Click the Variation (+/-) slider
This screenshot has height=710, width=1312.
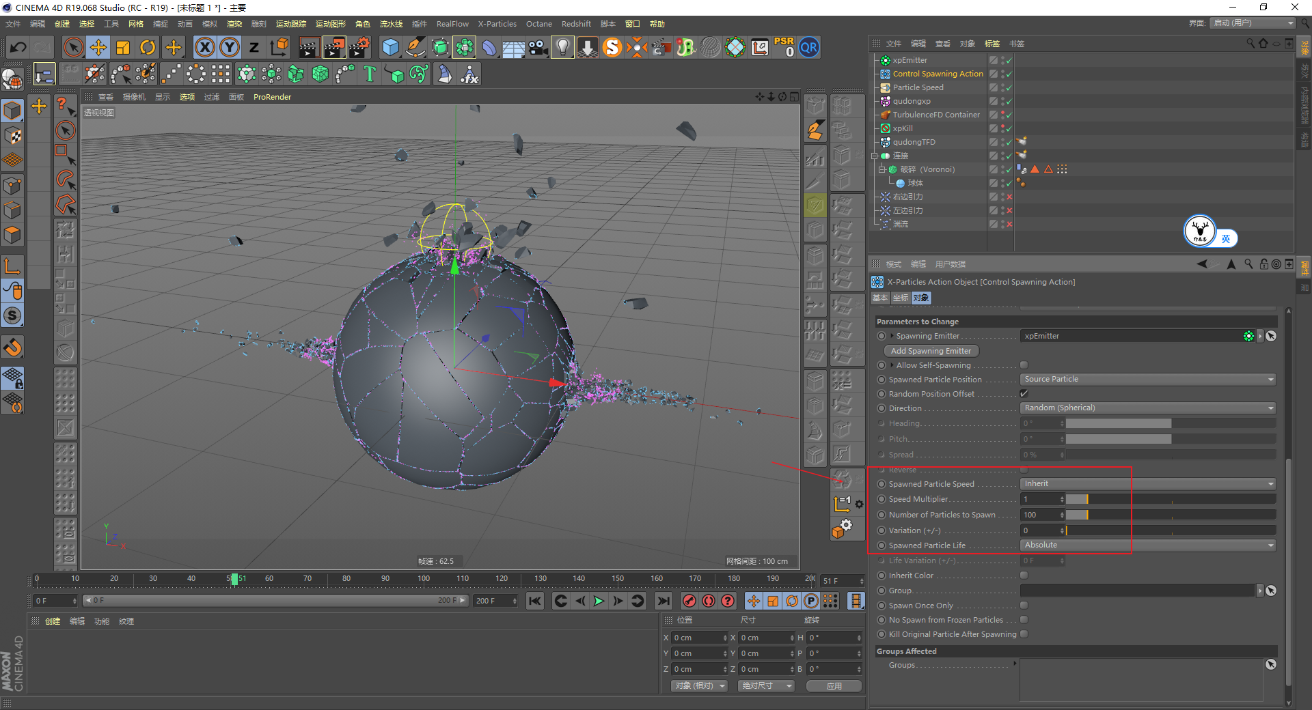1171,530
